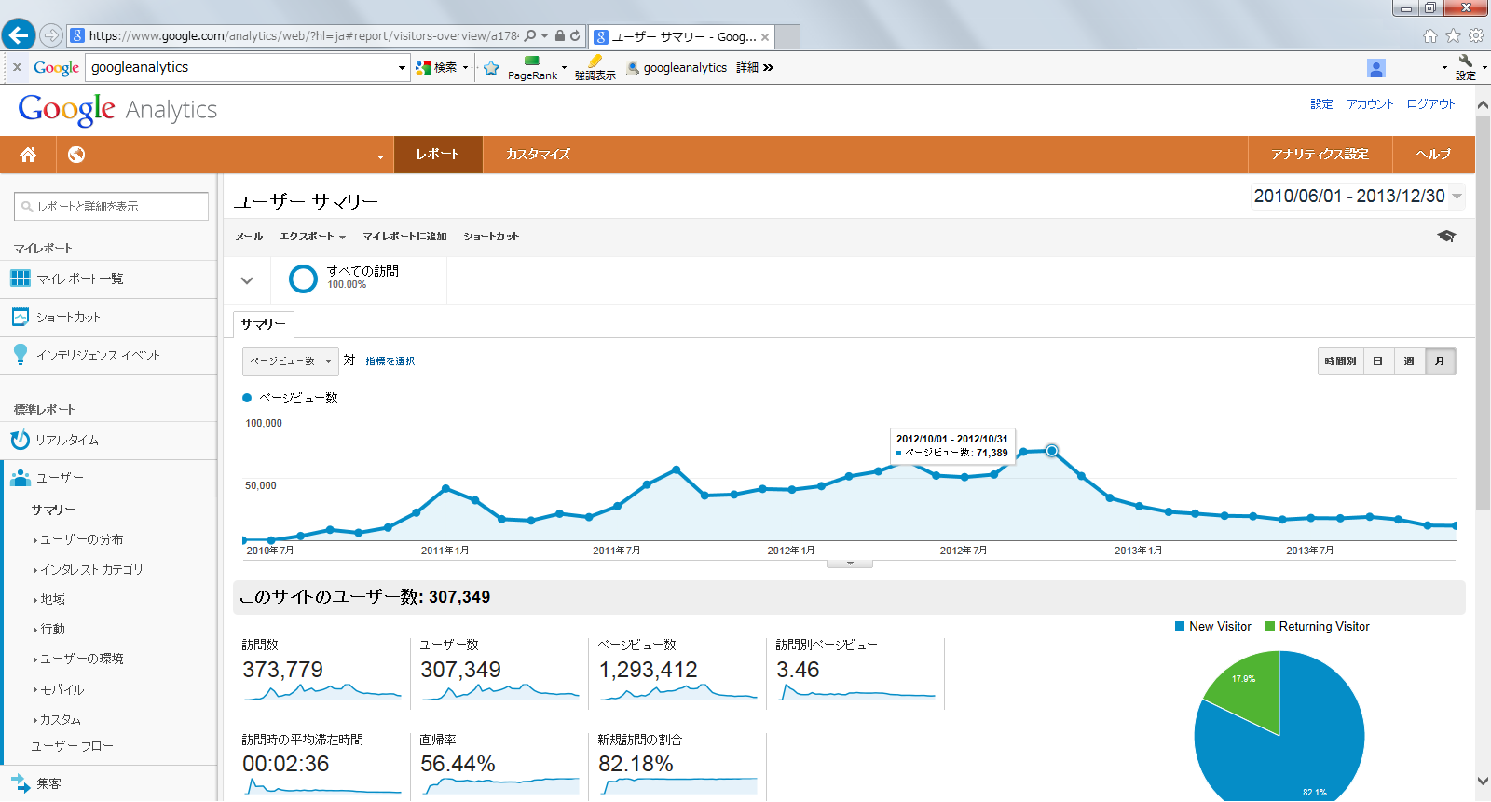1491x802 pixels.
Task: Open browser tools gear icon
Action: [1476, 35]
